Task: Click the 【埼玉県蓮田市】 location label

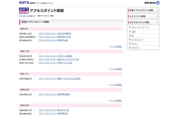Action: [x=26, y=79]
